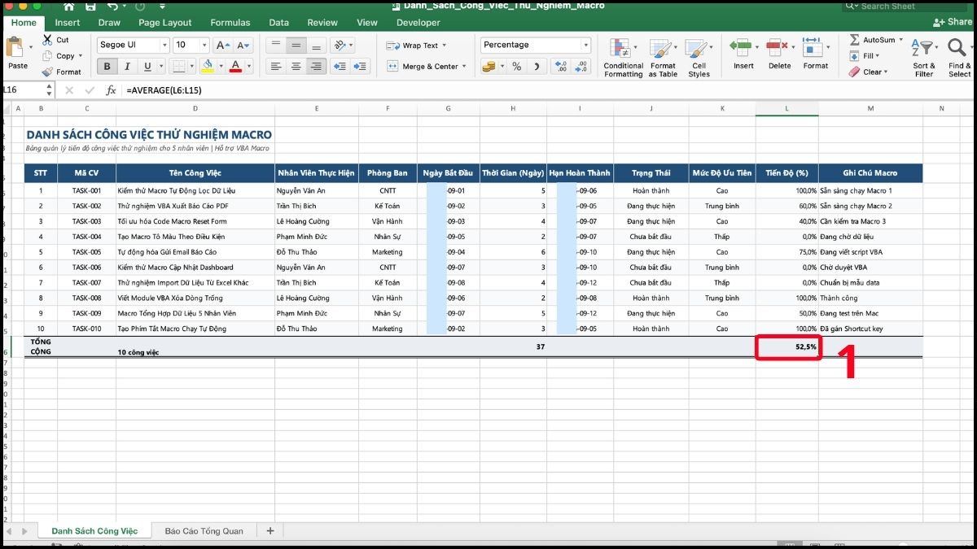Switch to the Insert ribbon tab

pyautogui.click(x=67, y=23)
